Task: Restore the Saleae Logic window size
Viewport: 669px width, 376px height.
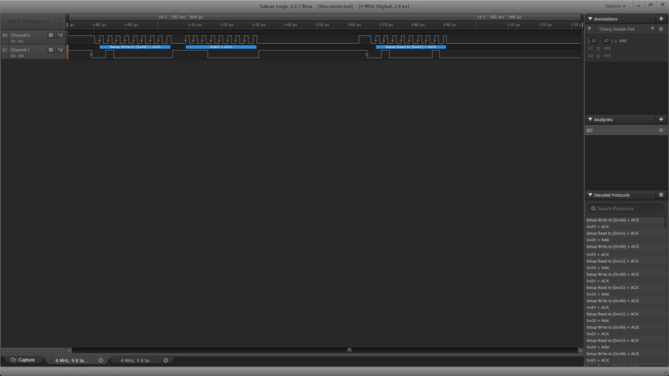Action: point(650,5)
